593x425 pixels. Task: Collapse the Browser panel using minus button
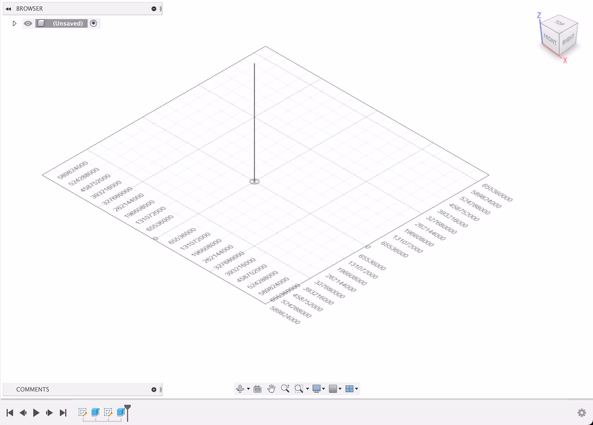click(154, 8)
